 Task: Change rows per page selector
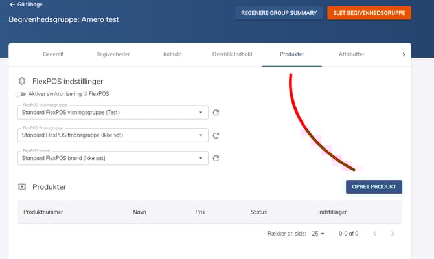click(x=318, y=233)
